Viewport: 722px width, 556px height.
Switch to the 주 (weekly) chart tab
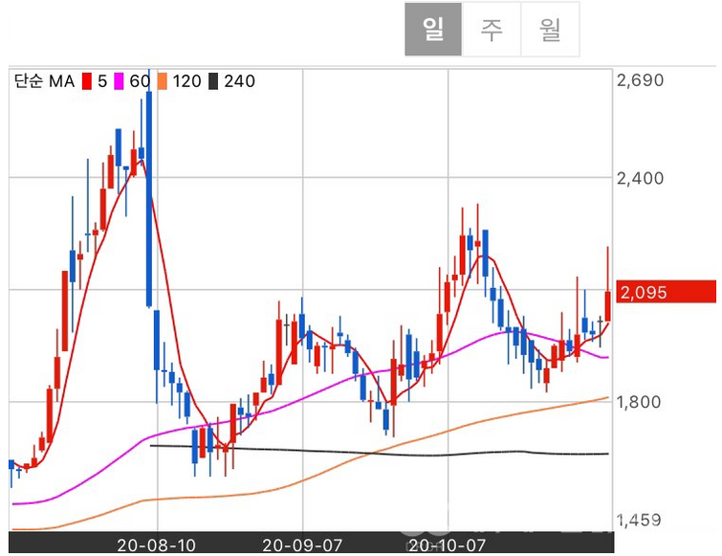pos(492,30)
